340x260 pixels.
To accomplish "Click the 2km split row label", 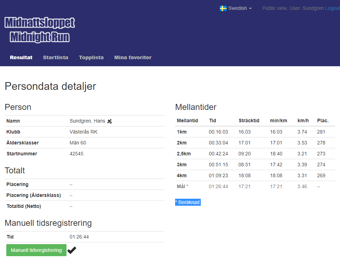I will pos(182,143).
